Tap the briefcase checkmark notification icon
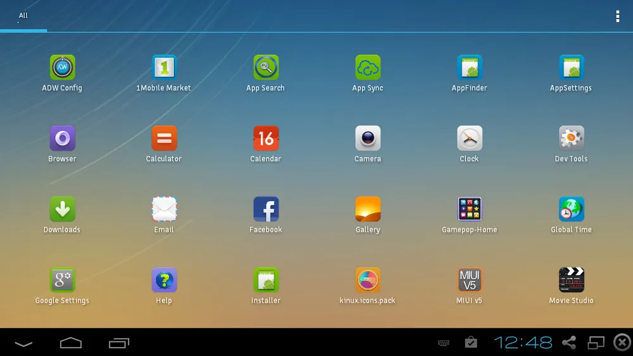Screen dimensions: 633x356 pyautogui.click(x=471, y=342)
